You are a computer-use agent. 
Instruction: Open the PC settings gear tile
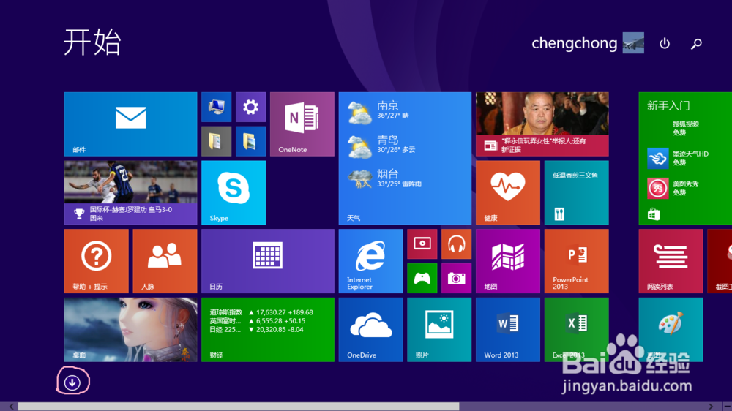pos(250,108)
